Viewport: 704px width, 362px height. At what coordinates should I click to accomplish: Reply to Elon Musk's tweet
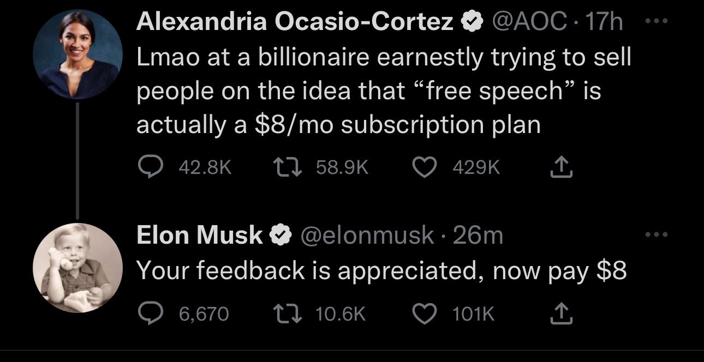tap(148, 313)
